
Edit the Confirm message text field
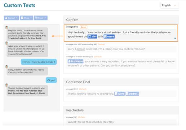121,34
